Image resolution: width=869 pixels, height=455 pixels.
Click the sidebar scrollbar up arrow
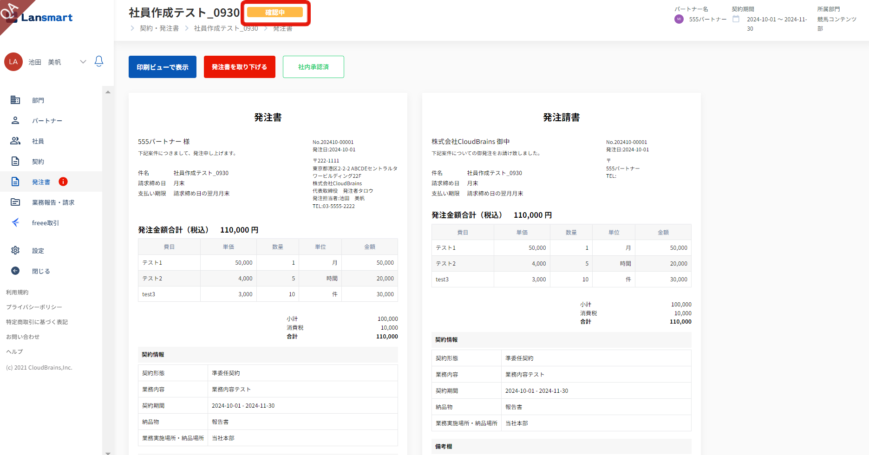pyautogui.click(x=108, y=92)
